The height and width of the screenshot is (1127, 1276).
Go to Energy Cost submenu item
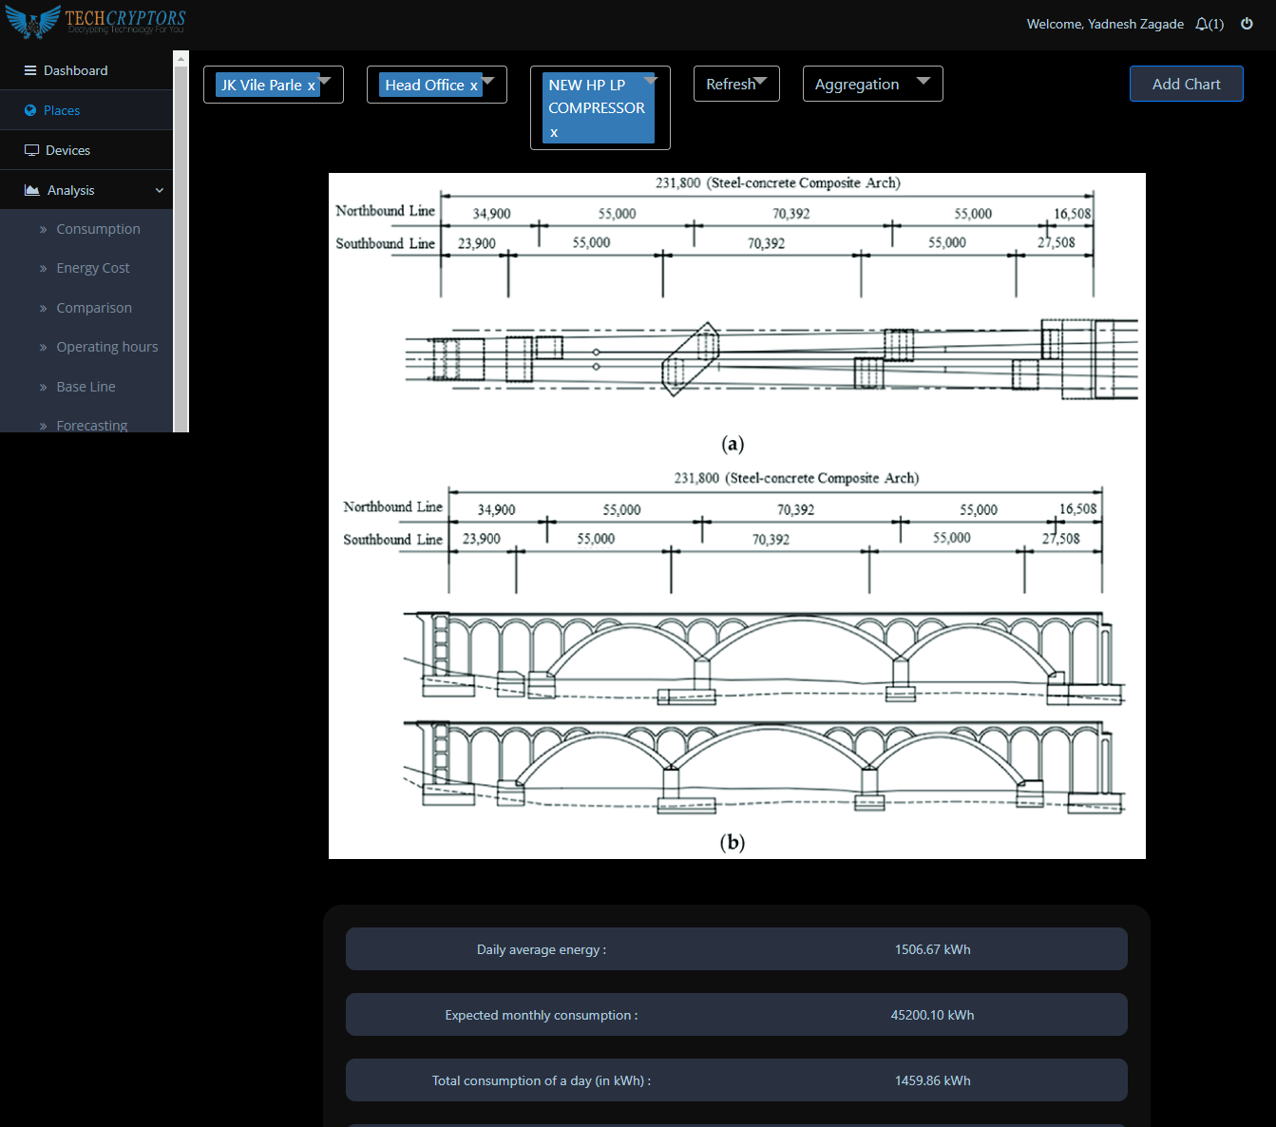(93, 268)
